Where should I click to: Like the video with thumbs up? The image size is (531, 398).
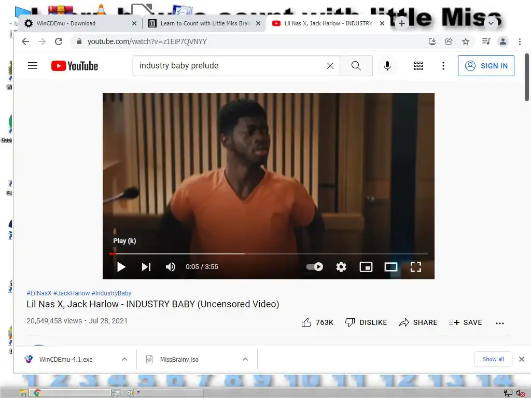coord(317,322)
